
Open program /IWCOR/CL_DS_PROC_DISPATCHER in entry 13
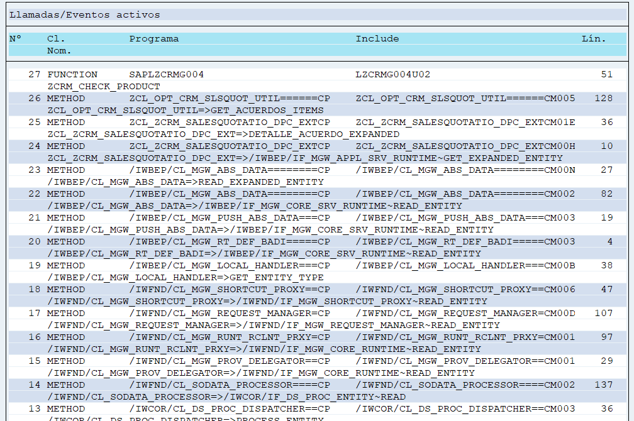[230, 408]
